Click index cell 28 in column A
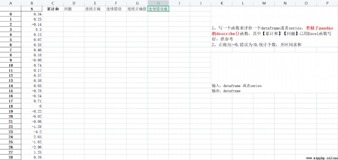338x160 pixels. pyautogui.click(x=11, y=157)
